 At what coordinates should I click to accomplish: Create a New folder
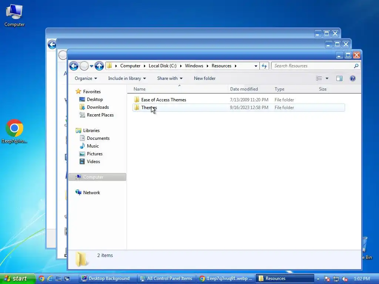tap(204, 78)
